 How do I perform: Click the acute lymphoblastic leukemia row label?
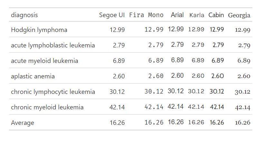click(x=53, y=45)
